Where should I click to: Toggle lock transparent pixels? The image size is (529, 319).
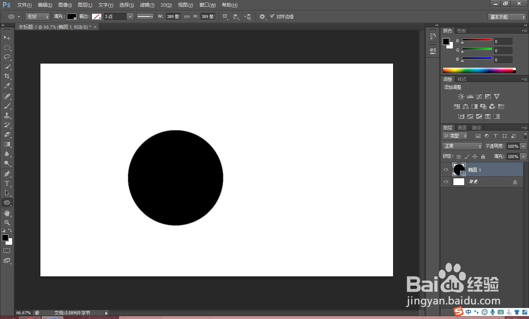point(458,157)
